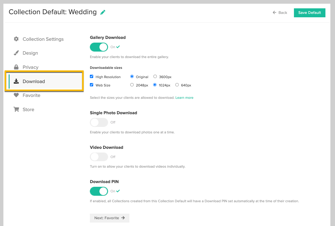The image size is (335, 226).
Task: Click the Save Default button
Action: [x=310, y=13]
